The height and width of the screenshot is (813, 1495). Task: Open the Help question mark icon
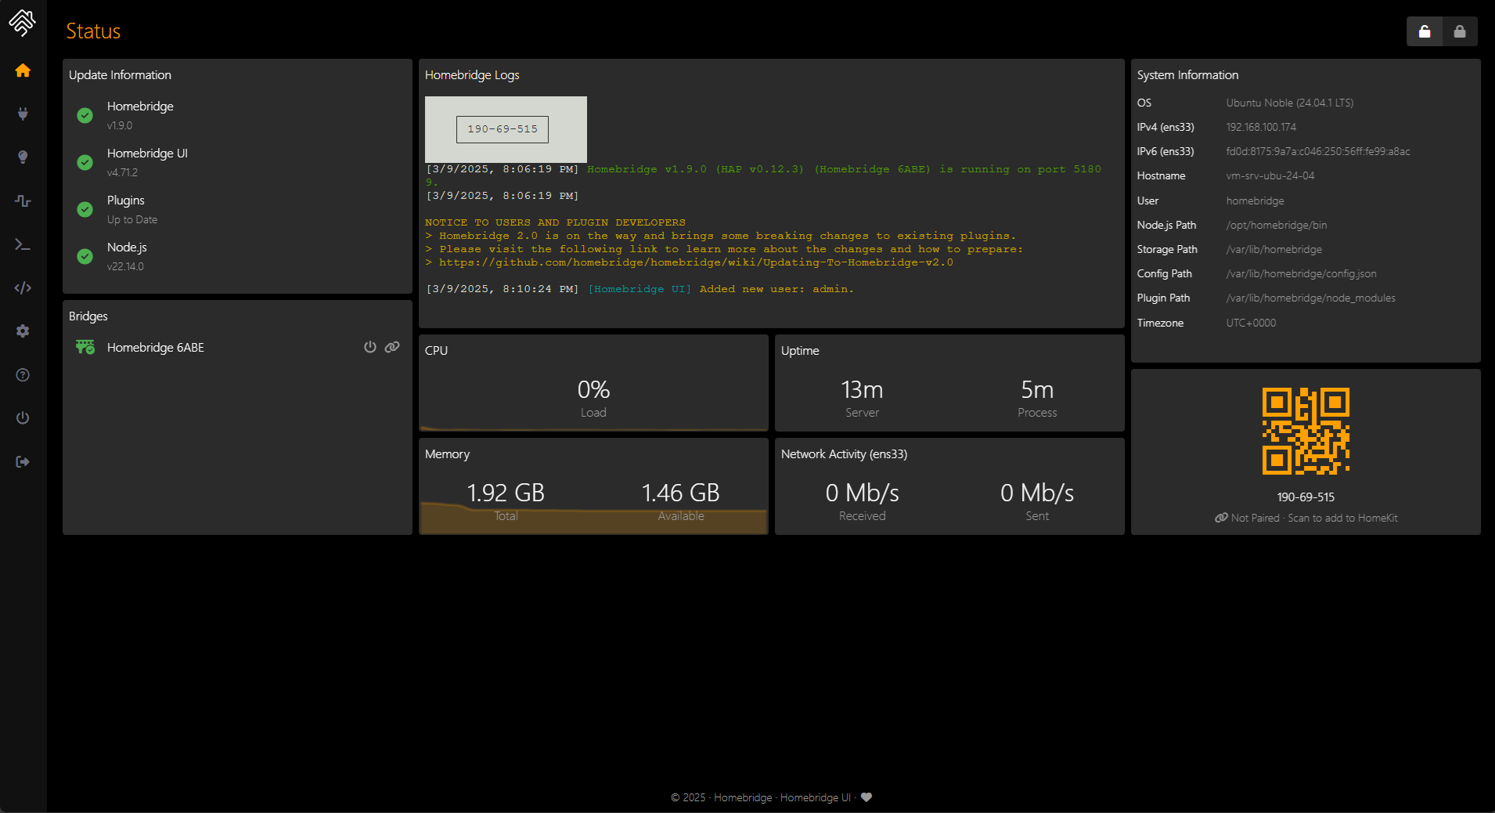23,374
